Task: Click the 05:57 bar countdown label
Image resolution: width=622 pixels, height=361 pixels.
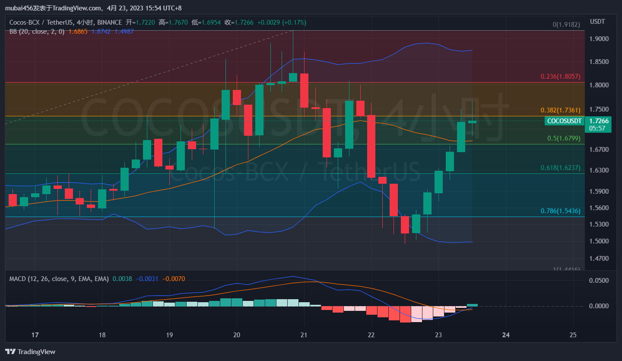Action: click(597, 128)
